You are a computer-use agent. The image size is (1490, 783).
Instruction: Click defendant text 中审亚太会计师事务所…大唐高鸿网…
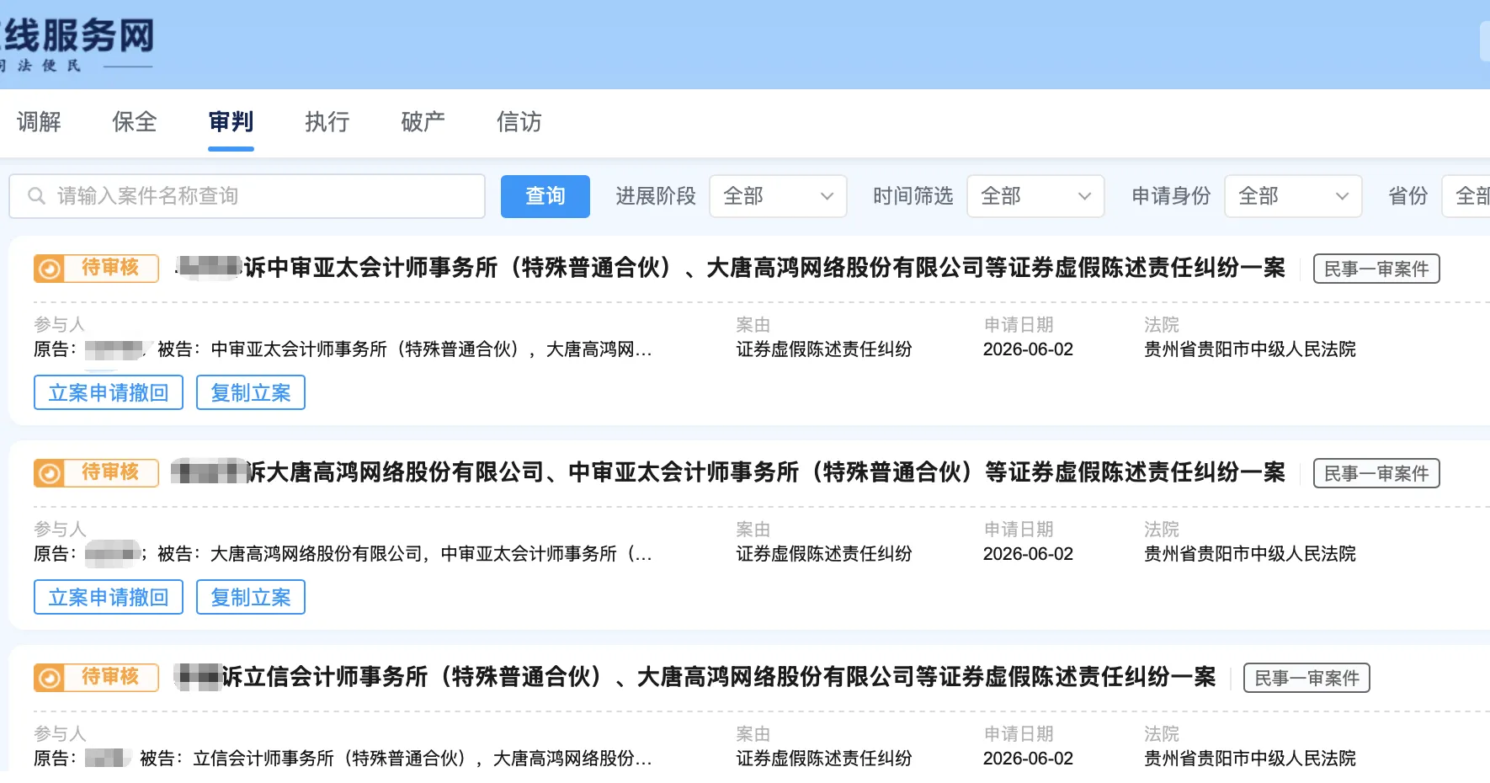431,349
